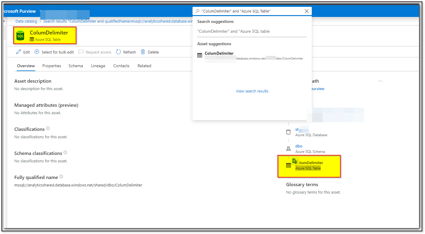Click Azure SQL Database label in hierarchy

click(311, 135)
